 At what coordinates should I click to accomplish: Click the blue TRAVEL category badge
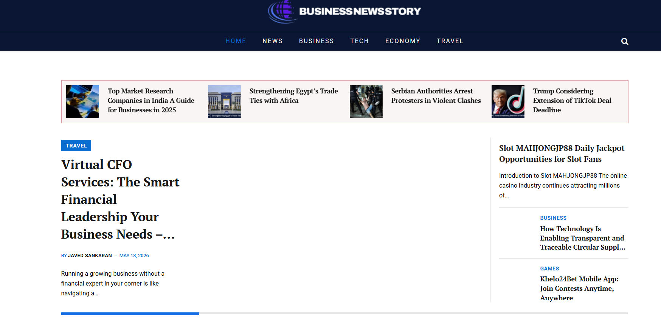tap(76, 146)
